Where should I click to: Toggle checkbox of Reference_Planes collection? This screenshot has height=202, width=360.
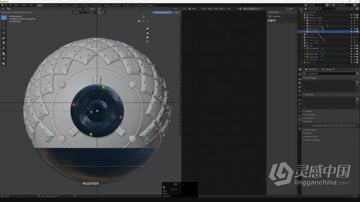[305, 18]
